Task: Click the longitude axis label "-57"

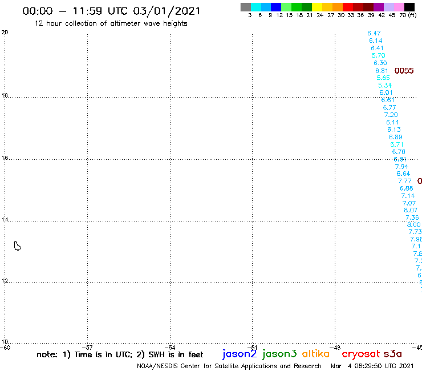Action: pos(87,348)
